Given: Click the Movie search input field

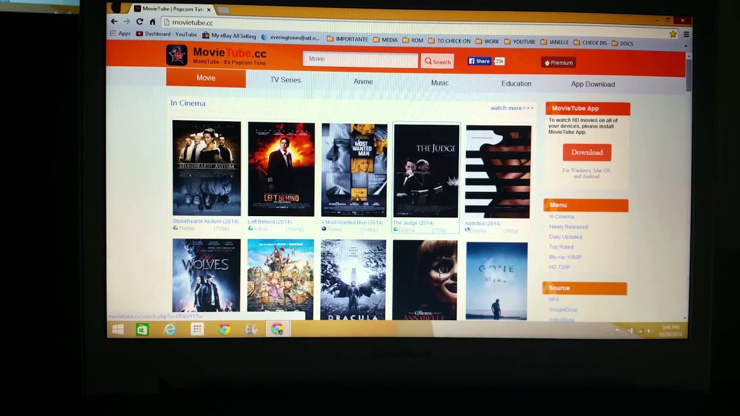Looking at the screenshot, I should [360, 60].
